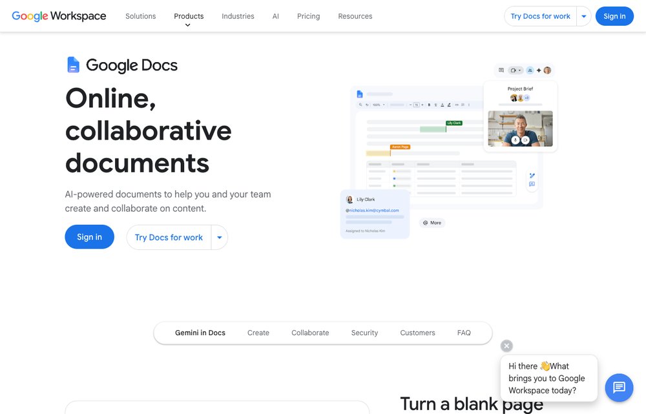Click the camera button on video tile

pyautogui.click(x=525, y=140)
